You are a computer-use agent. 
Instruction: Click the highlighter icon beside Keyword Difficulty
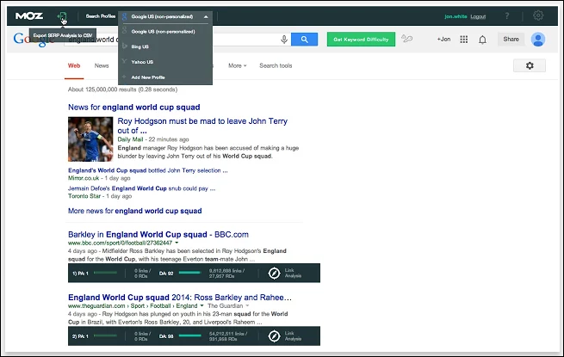click(406, 39)
